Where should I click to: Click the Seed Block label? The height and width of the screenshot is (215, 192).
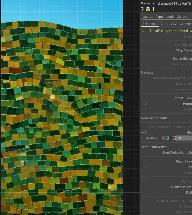click(x=184, y=162)
